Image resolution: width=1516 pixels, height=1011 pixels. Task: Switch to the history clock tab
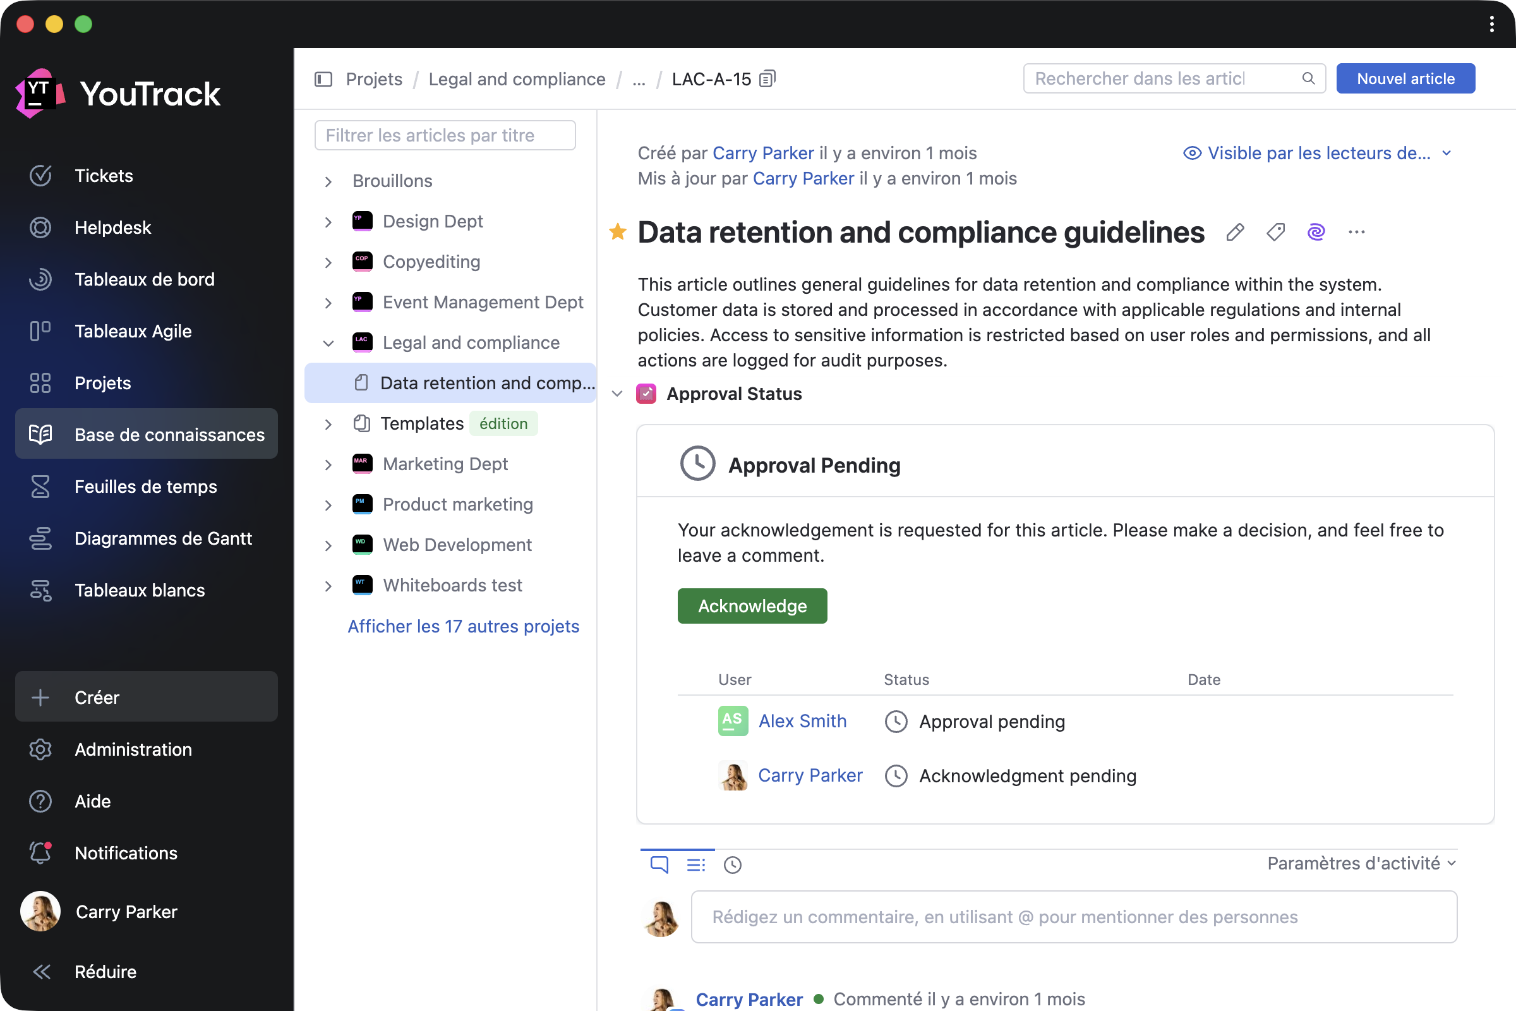point(732,864)
